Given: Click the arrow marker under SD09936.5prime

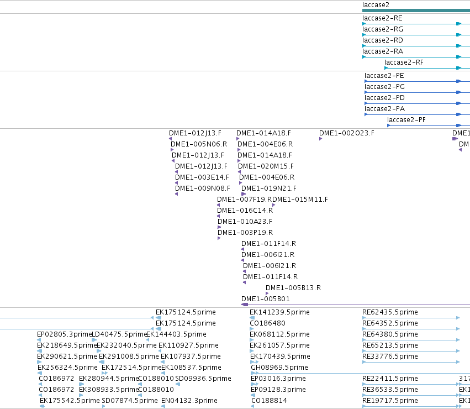Looking at the screenshot, I should tap(178, 384).
